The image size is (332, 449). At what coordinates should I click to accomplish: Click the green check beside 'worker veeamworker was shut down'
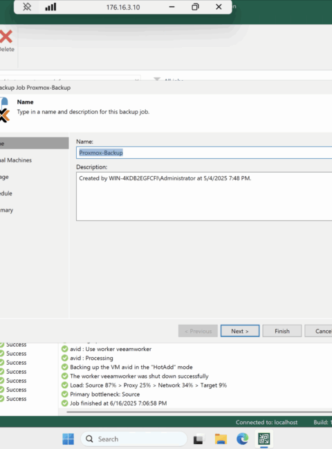pos(65,376)
